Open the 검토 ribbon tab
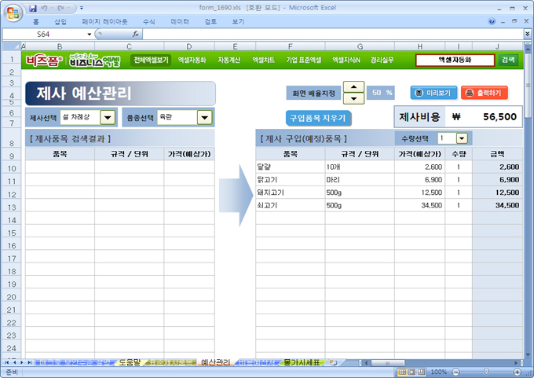534x378 pixels. (x=210, y=21)
